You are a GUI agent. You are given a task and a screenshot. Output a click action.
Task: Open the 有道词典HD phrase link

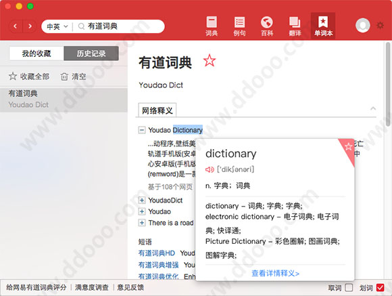157,253
